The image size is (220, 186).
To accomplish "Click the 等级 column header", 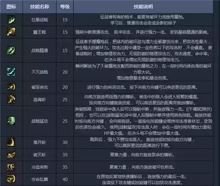I will pos(65,7).
